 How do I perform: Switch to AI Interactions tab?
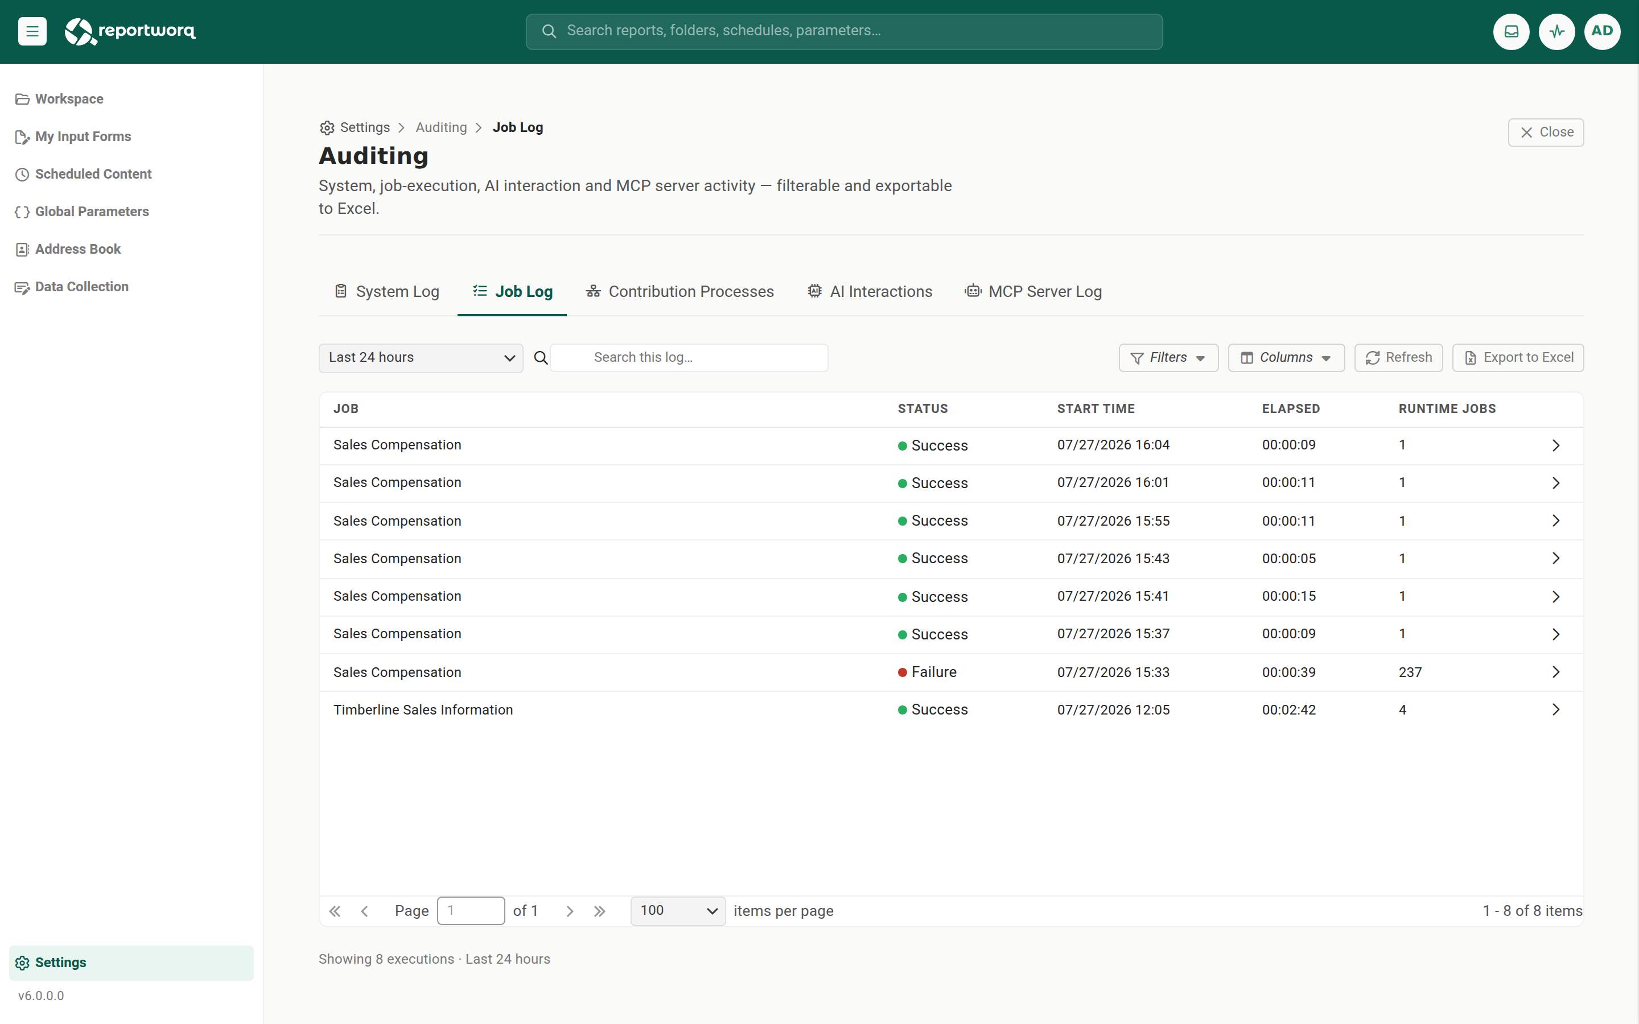[x=870, y=291]
